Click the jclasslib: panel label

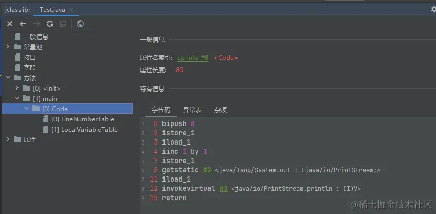(17, 10)
